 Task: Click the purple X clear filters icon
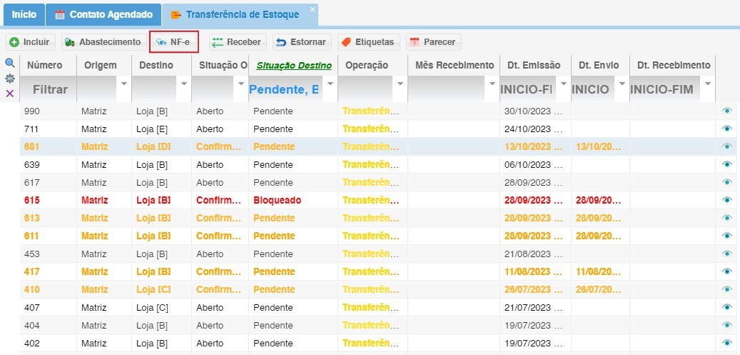10,94
